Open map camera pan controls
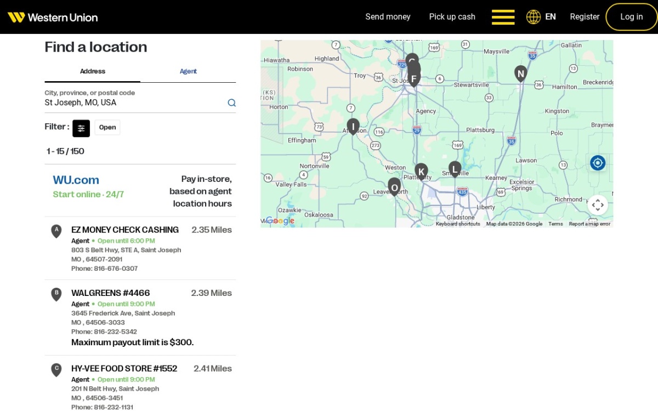 pyautogui.click(x=598, y=205)
